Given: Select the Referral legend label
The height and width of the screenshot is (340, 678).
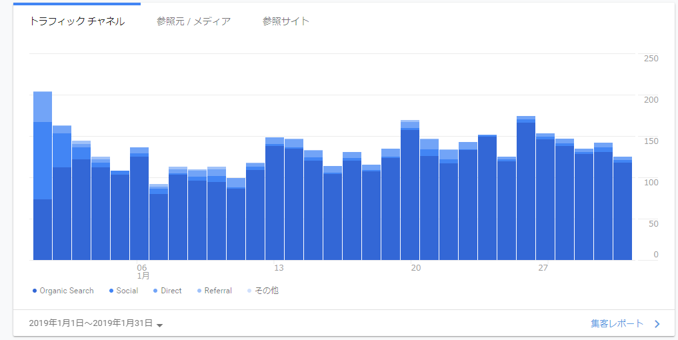Looking at the screenshot, I should (218, 291).
